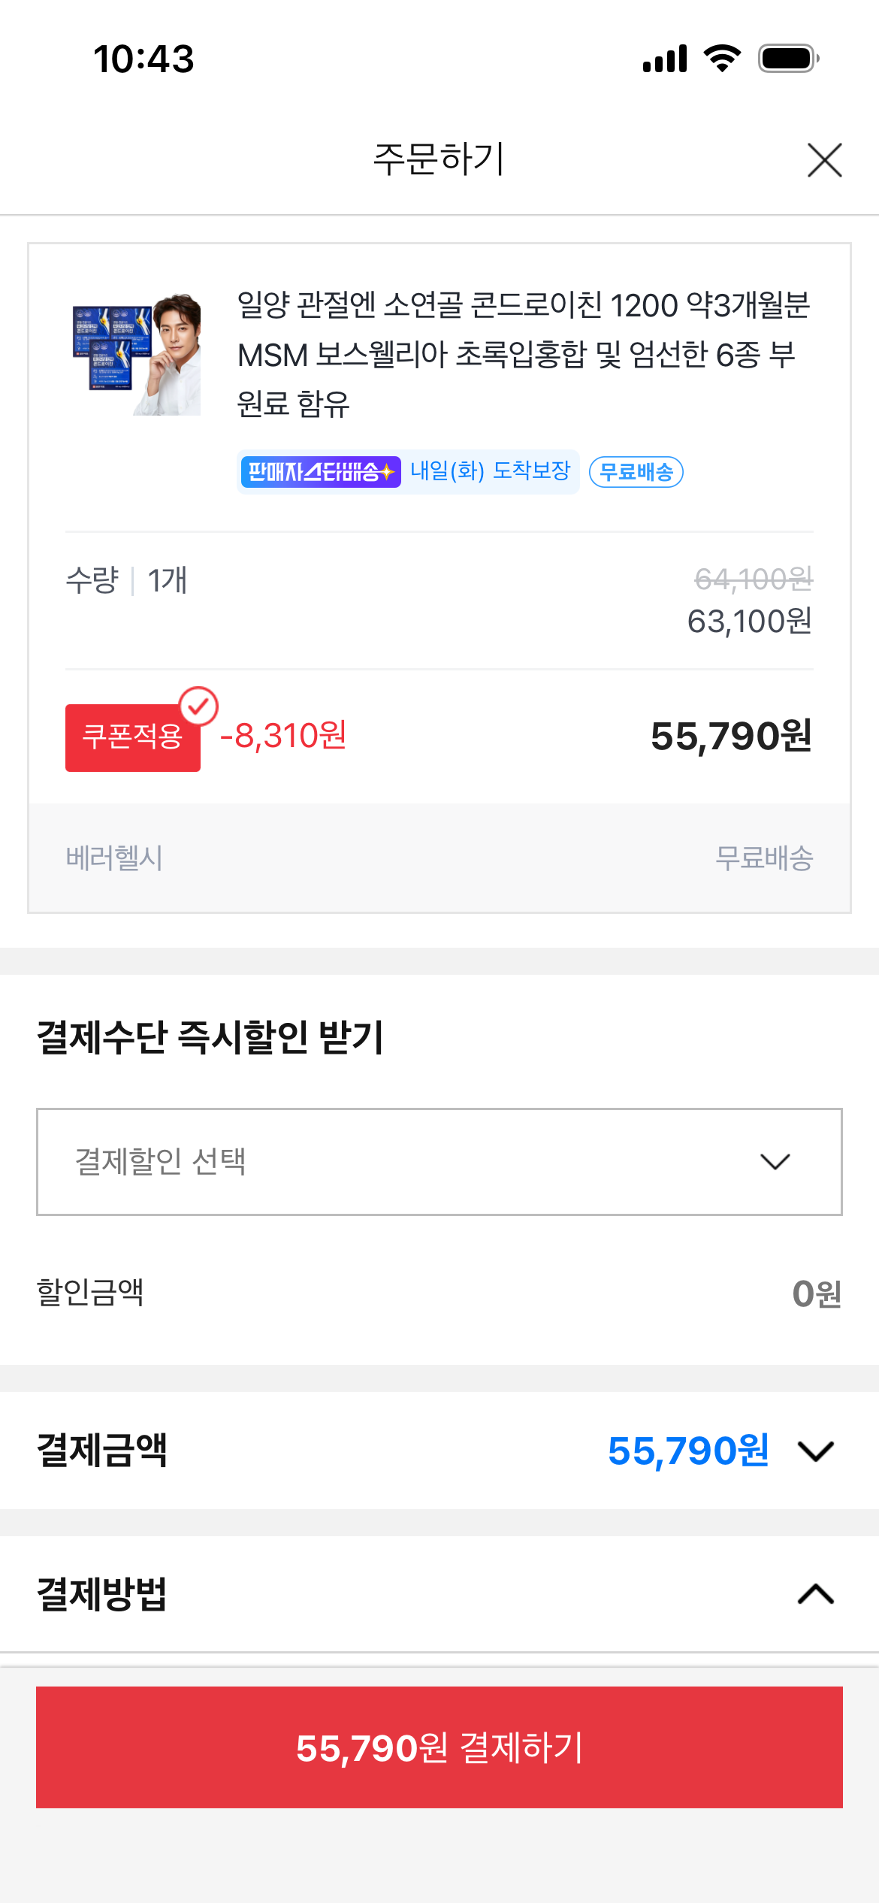Image resolution: width=879 pixels, height=1903 pixels.
Task: Tap the blue 55,790원 payment total
Action: 688,1451
